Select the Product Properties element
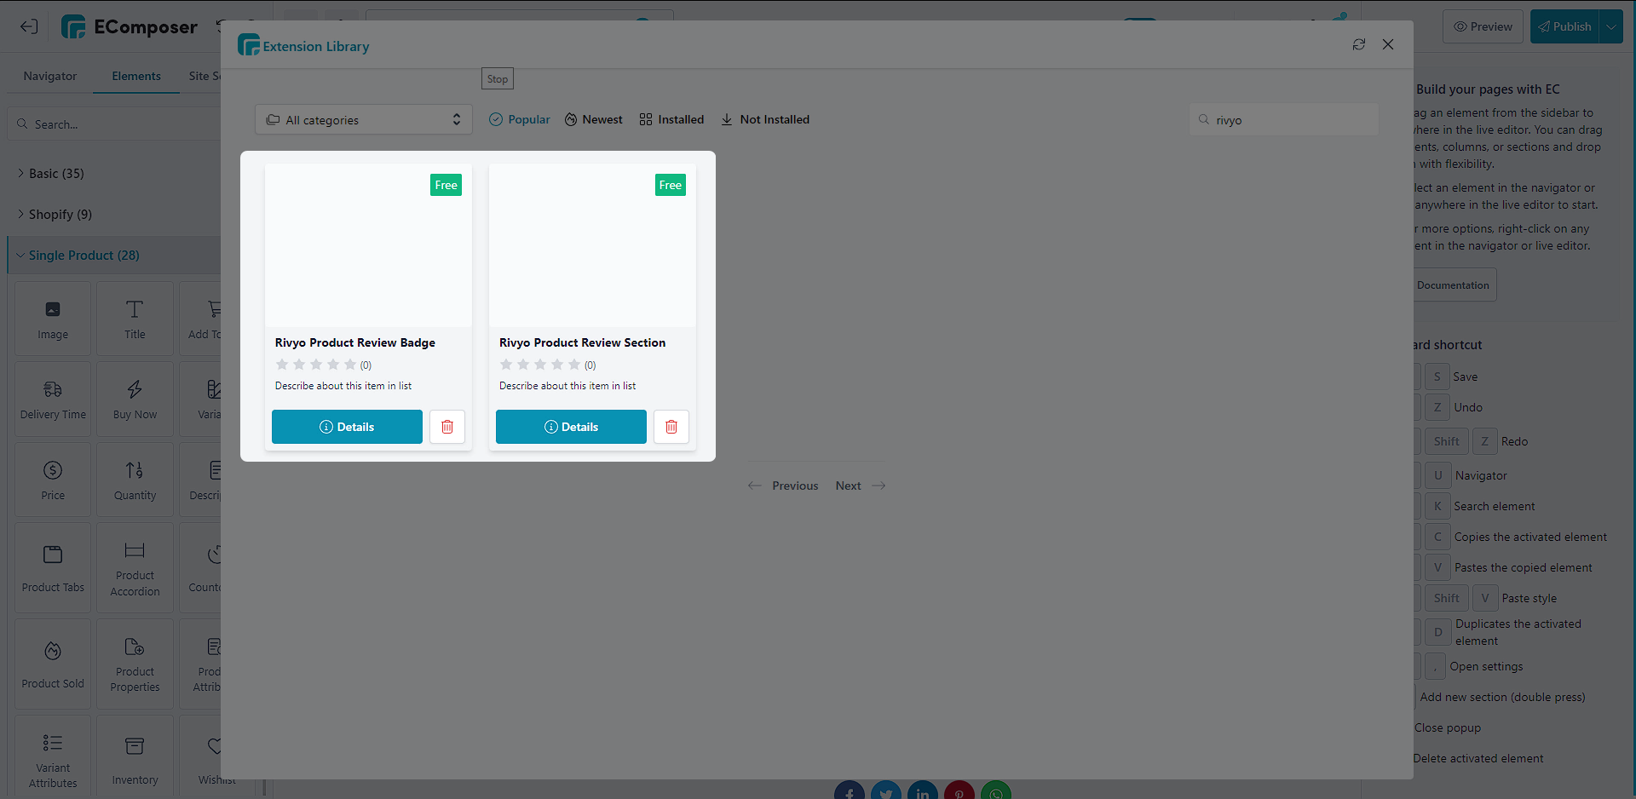1636x799 pixels. coord(135,664)
